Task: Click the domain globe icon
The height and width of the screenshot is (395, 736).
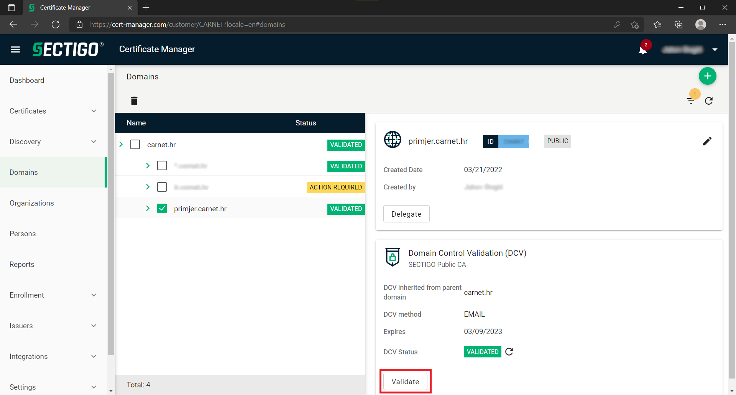Action: point(393,140)
